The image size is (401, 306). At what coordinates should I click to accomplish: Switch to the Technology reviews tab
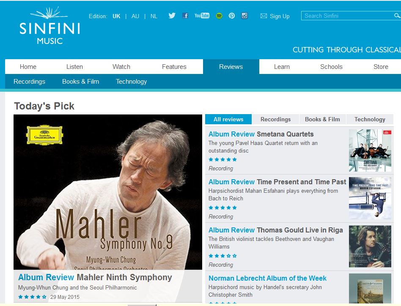(x=370, y=119)
